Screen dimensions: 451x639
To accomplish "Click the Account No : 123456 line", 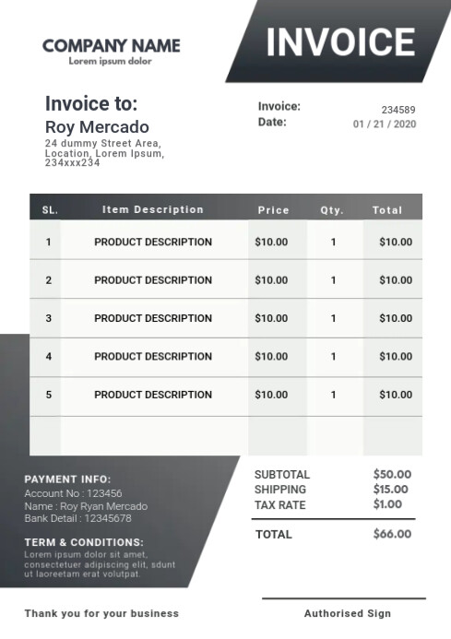I will 73,493.
